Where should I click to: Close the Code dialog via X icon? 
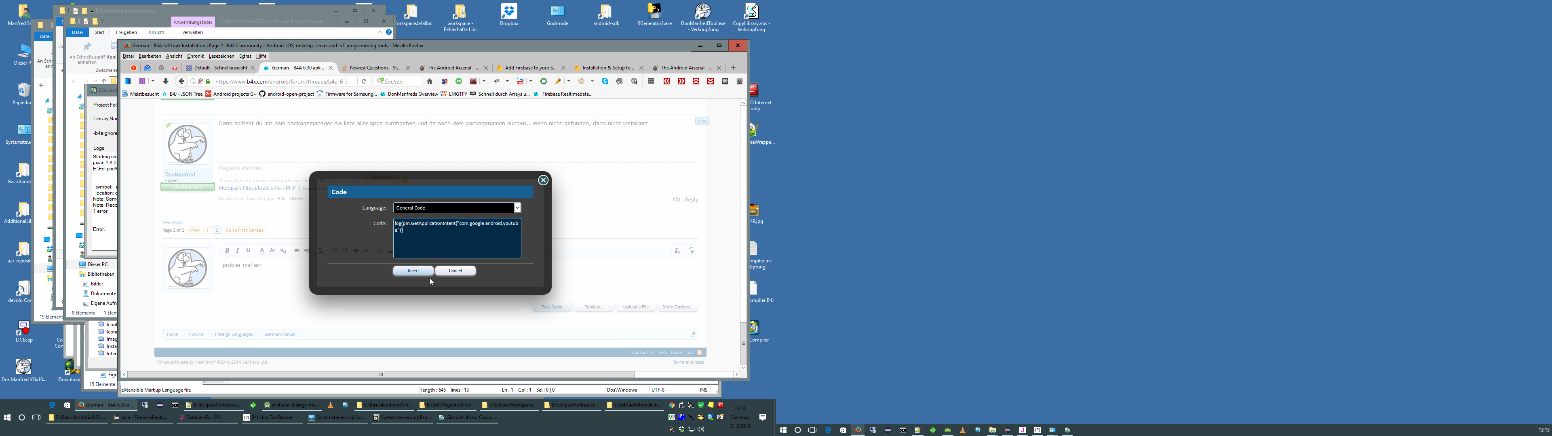pyautogui.click(x=543, y=180)
